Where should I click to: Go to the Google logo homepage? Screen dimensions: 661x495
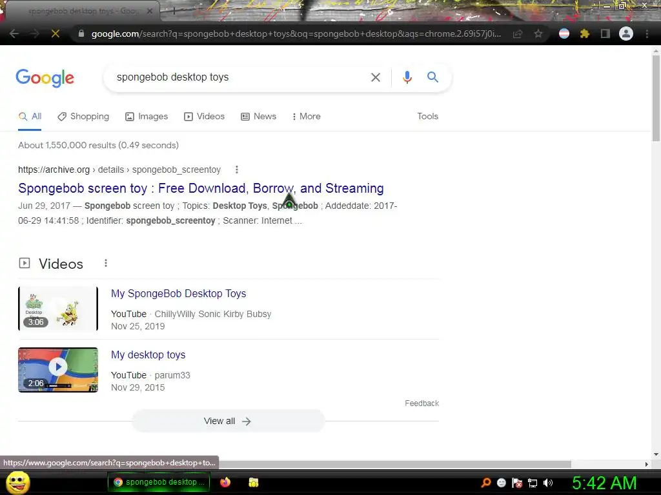pyautogui.click(x=45, y=78)
